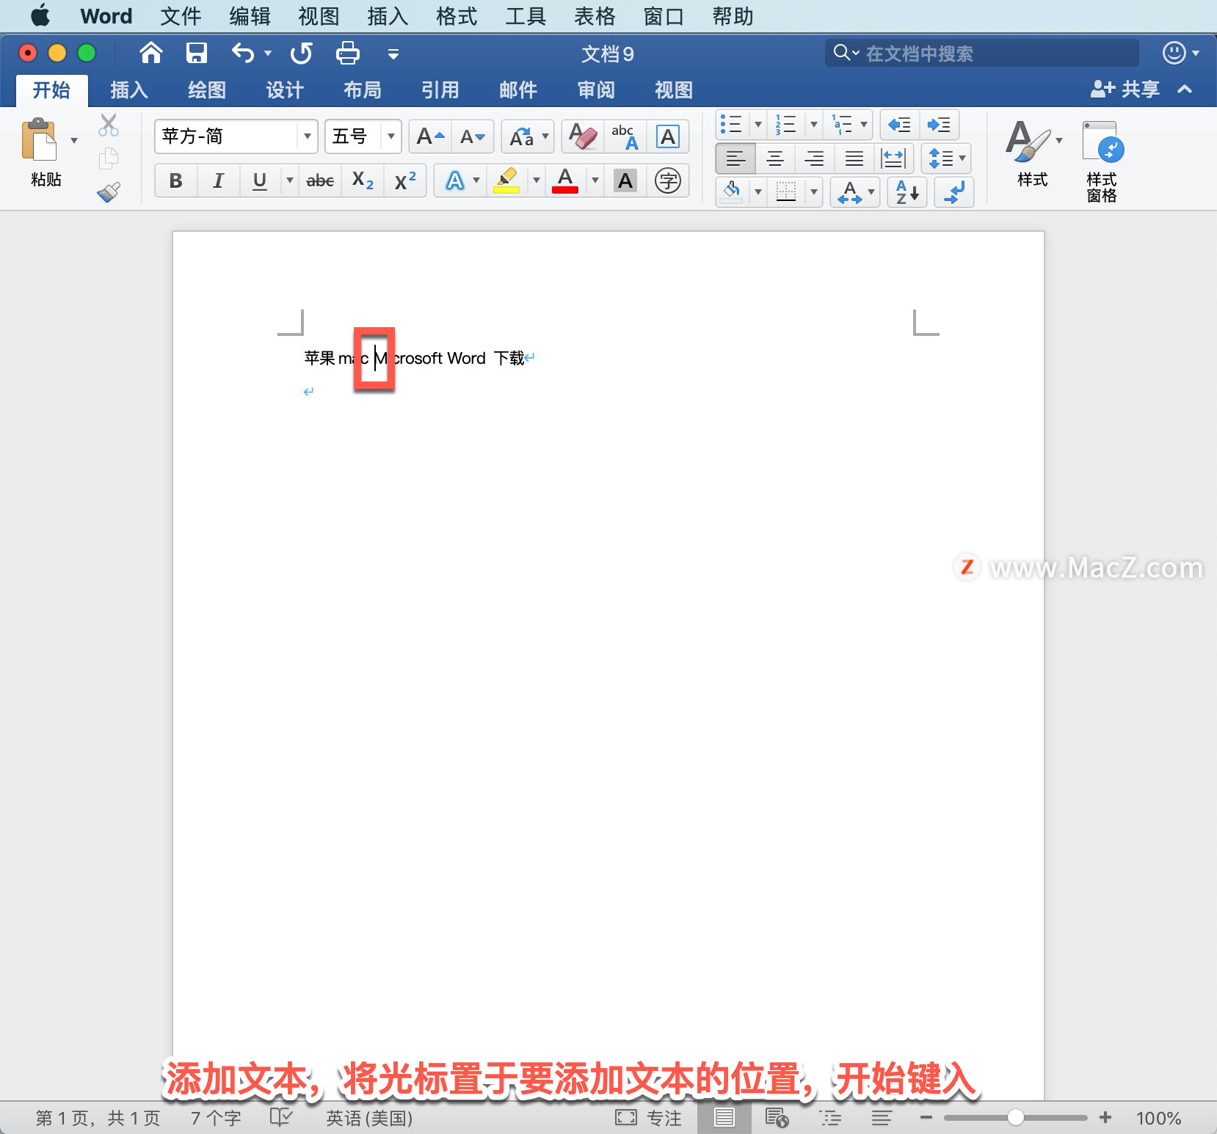The image size is (1217, 1134).
Task: Increase font size with larger A
Action: [x=430, y=136]
